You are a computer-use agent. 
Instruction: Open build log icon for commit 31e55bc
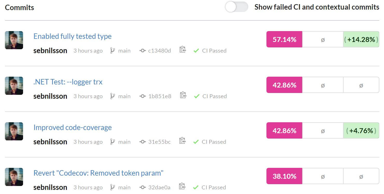pyautogui.click(x=182, y=141)
